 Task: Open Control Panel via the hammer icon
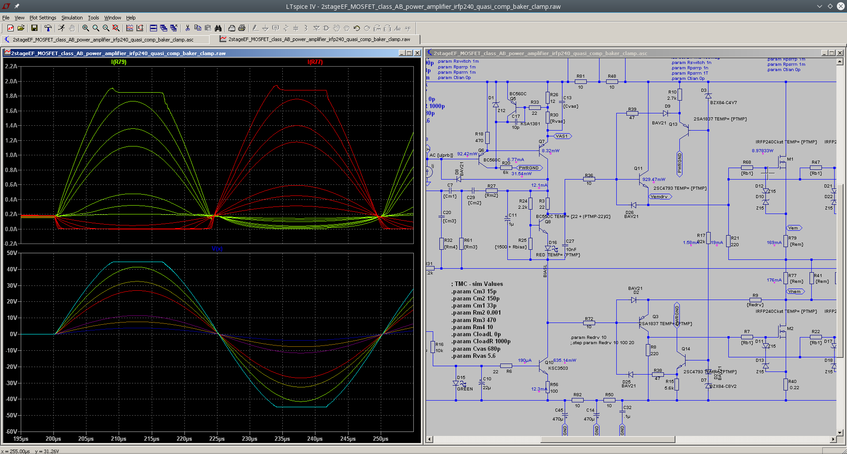point(48,28)
